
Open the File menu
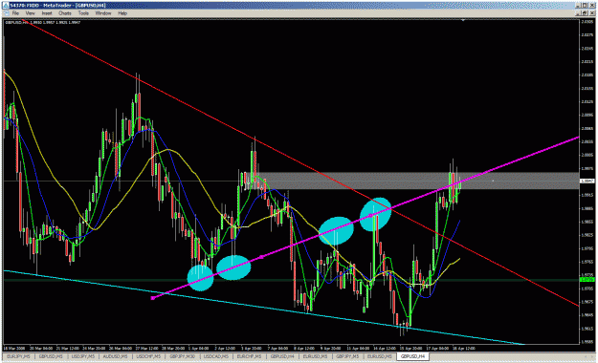pyautogui.click(x=15, y=13)
